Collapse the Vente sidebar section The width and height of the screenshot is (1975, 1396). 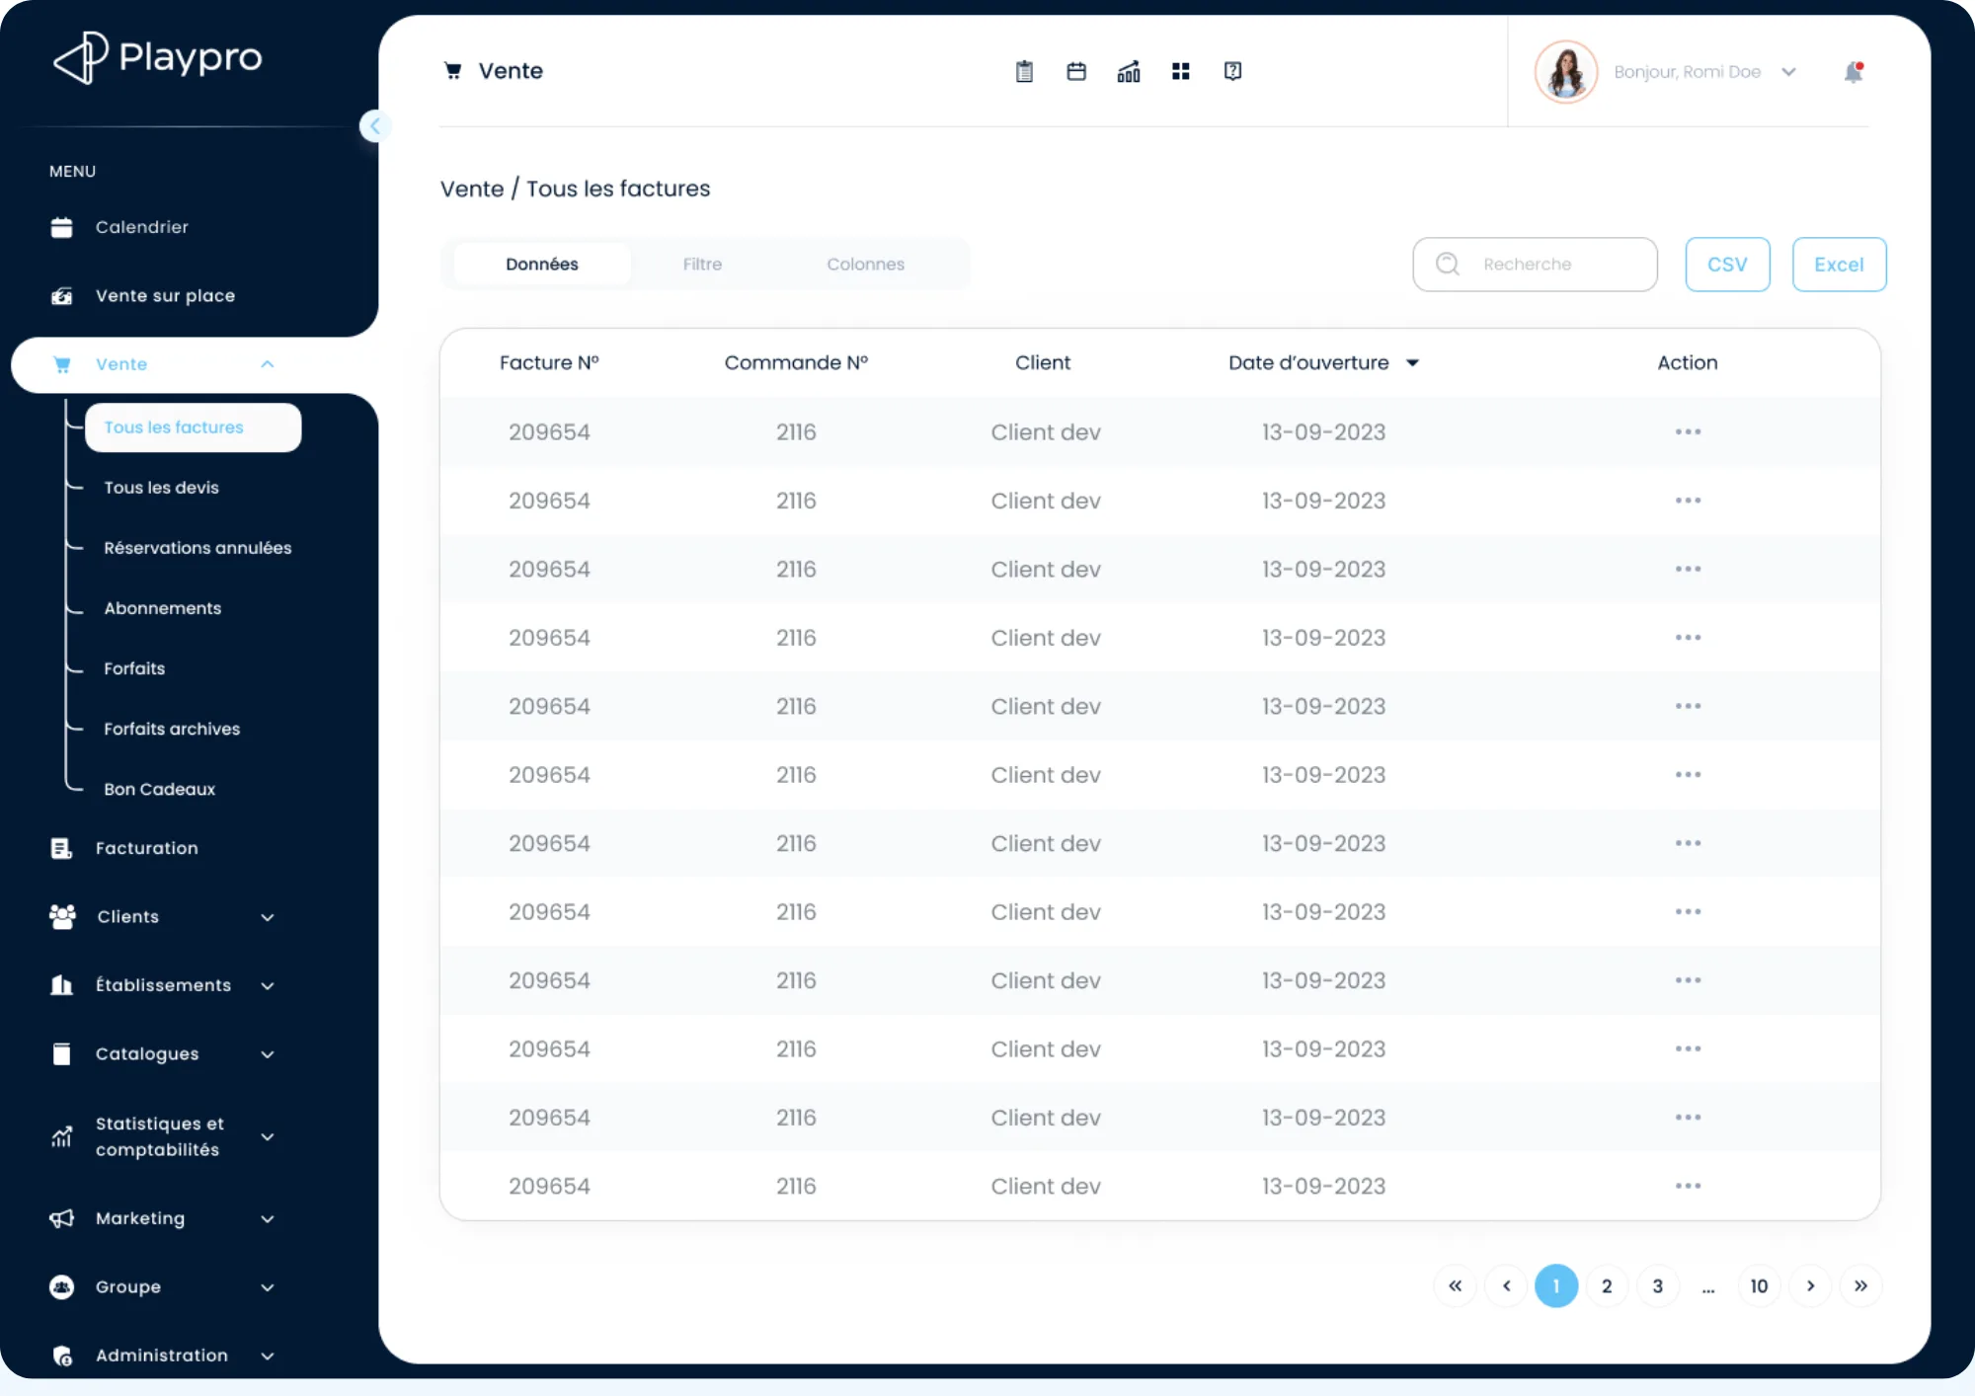268,364
